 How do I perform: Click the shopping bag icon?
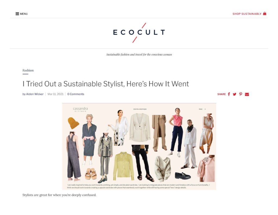(x=264, y=14)
